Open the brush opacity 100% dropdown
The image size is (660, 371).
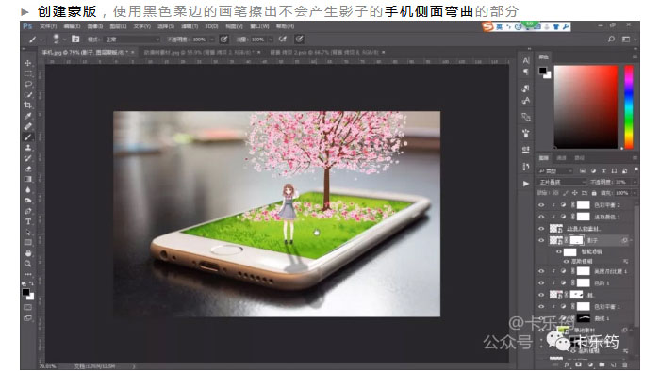pos(212,39)
